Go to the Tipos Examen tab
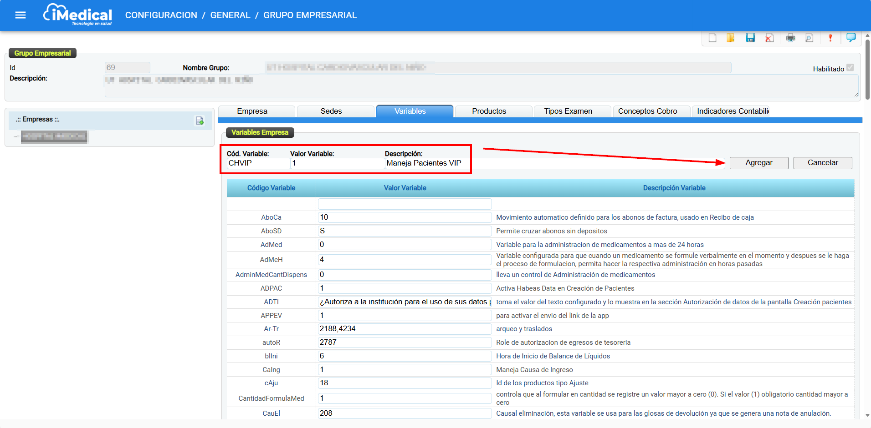Screen dimensions: 871x428 tap(568, 111)
